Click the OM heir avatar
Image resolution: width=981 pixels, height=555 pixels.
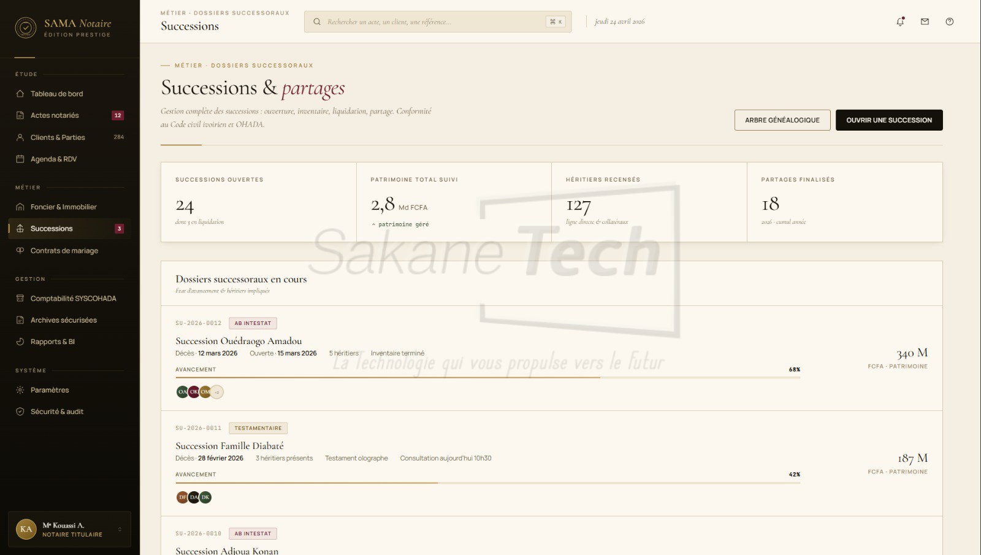click(205, 392)
